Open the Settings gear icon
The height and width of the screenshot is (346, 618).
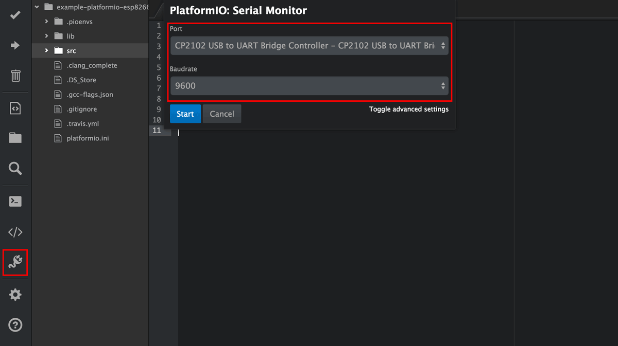point(15,295)
